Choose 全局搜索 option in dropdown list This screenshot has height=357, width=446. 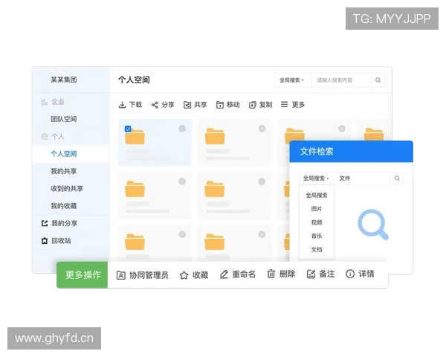pos(317,196)
